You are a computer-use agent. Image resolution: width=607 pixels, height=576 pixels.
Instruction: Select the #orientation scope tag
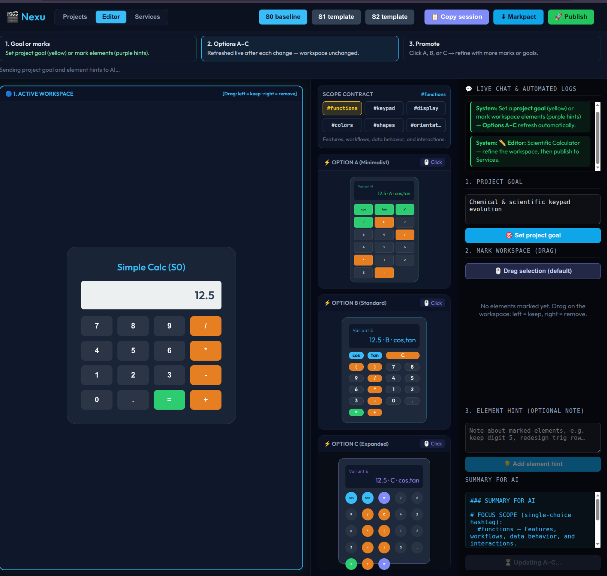[x=426, y=125]
